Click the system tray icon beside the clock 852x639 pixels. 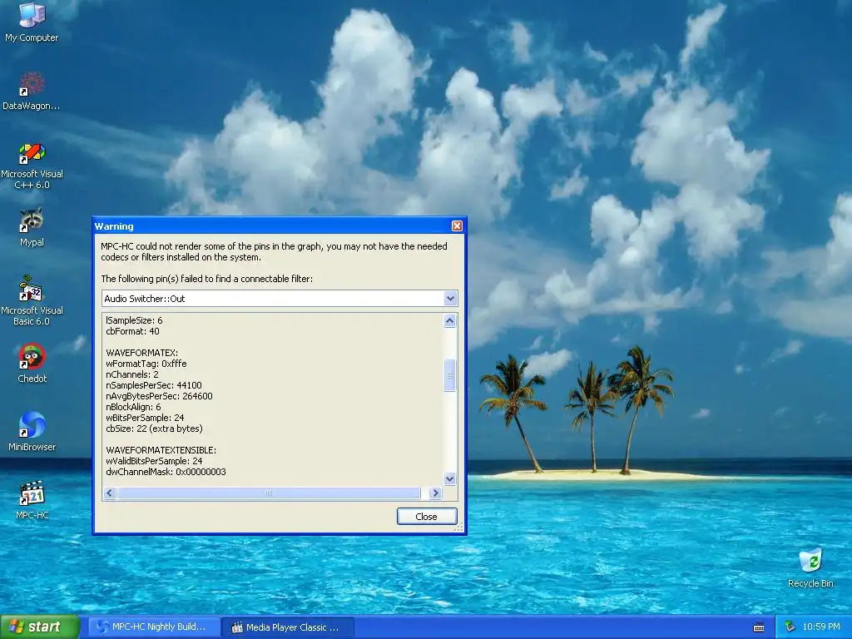click(x=790, y=627)
